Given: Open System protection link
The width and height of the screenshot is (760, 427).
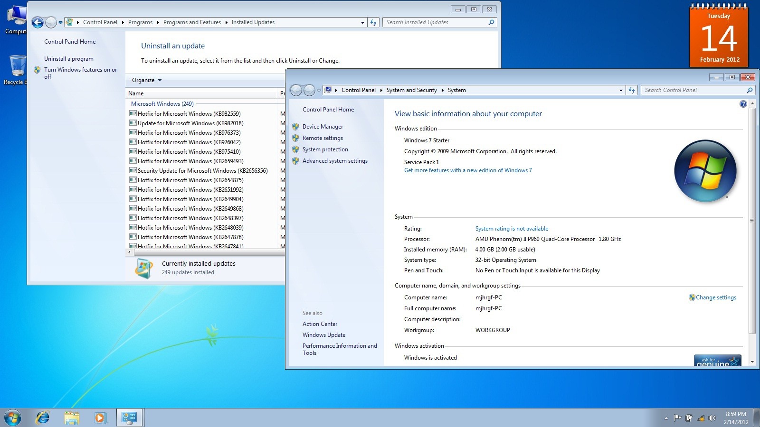Looking at the screenshot, I should coord(325,149).
